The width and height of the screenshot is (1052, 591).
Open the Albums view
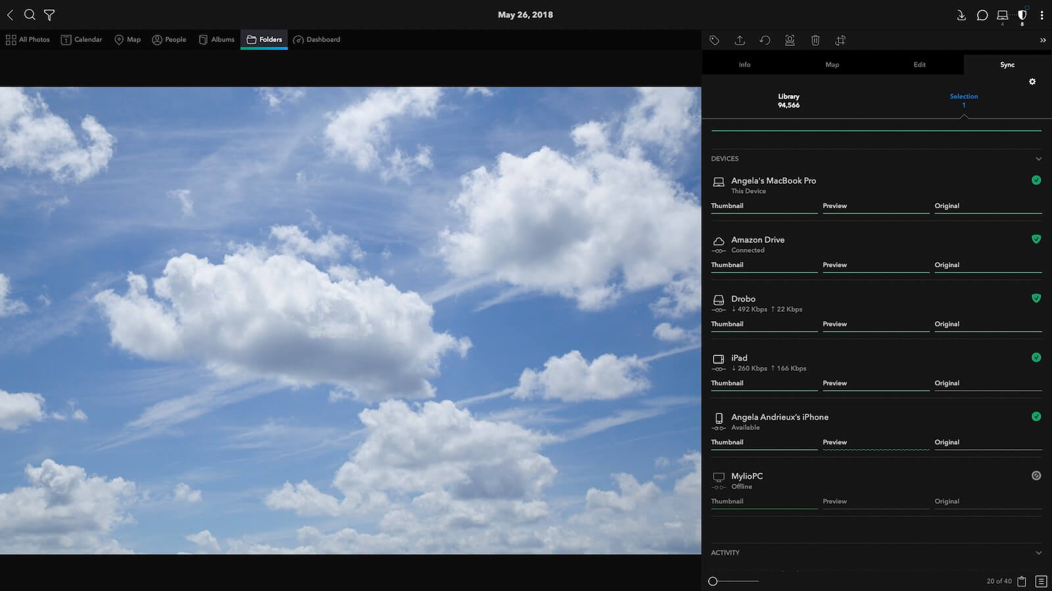point(217,39)
